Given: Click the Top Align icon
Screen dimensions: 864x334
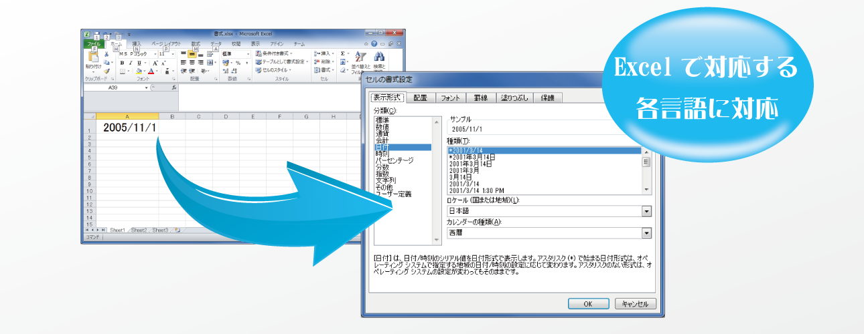Looking at the screenshot, I should coord(183,54).
